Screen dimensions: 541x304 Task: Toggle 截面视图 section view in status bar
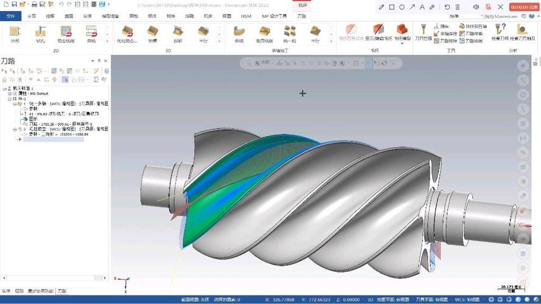coord(195,300)
